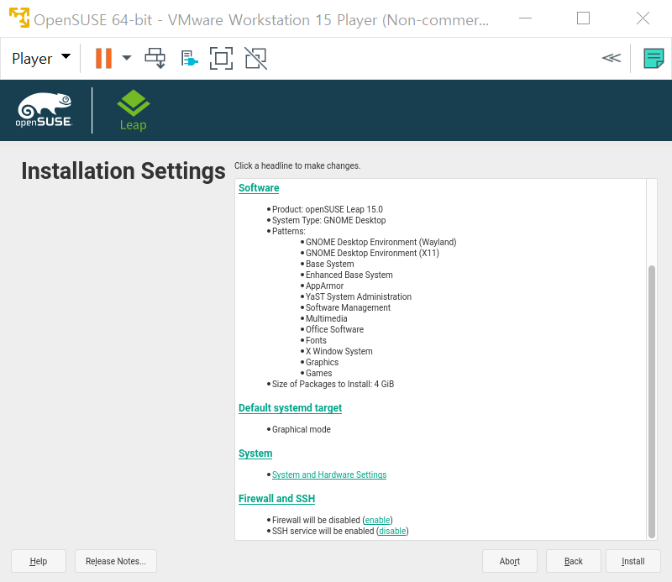This screenshot has width=672, height=582.
Task: Start installation with Install button
Action: [633, 561]
